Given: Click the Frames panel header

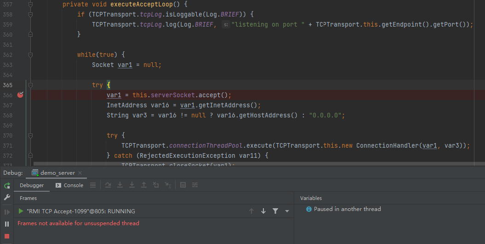Looking at the screenshot, I should pos(28,198).
